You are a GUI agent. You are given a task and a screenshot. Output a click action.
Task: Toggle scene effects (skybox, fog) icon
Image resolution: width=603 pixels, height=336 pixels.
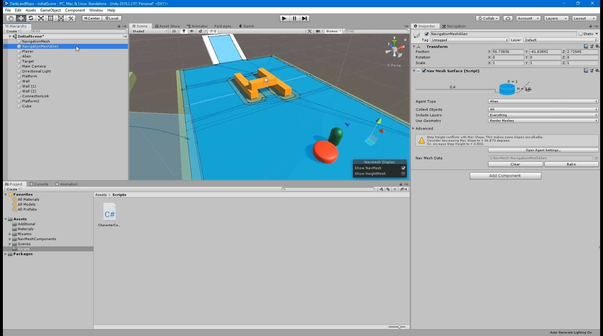[x=200, y=31]
